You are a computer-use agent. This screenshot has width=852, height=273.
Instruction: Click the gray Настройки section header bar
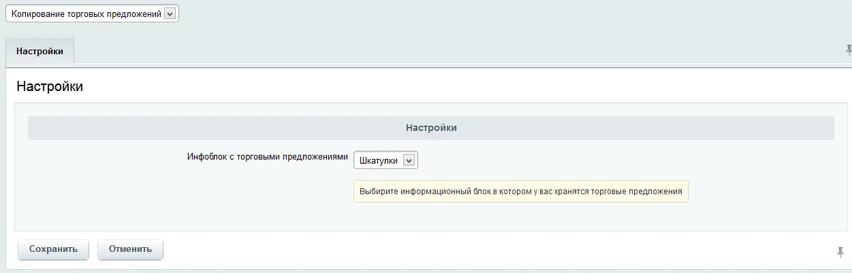(430, 128)
